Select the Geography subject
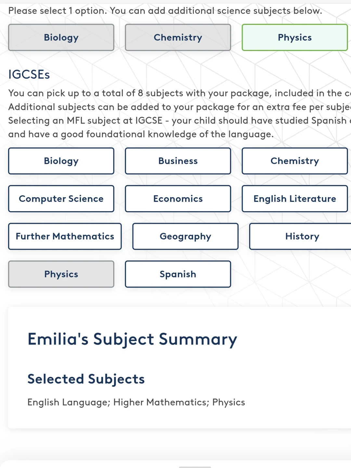351x468 pixels. pos(185,236)
